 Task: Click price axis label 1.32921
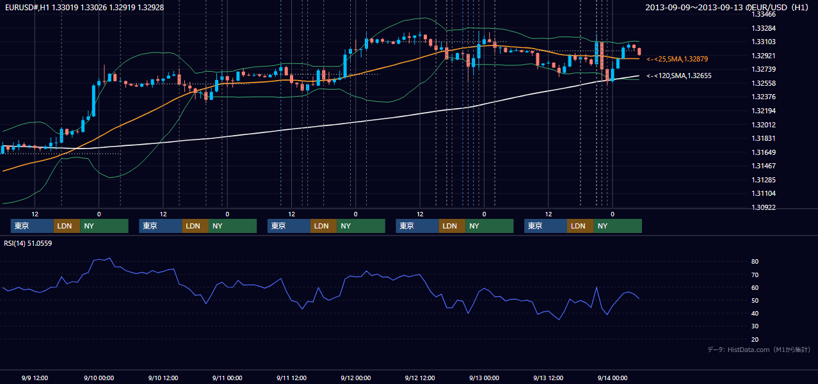click(x=764, y=56)
